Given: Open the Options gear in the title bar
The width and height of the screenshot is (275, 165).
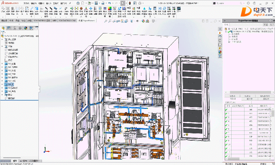Looking at the screenshot, I should (140, 3).
